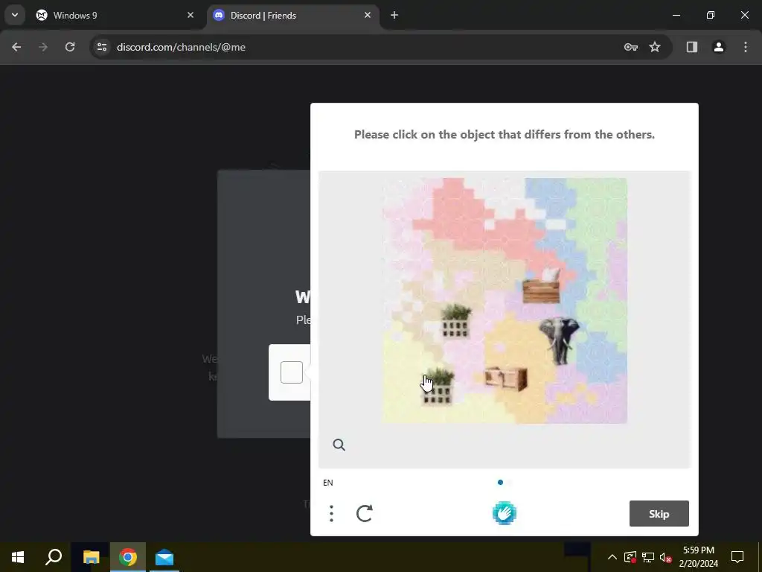762x572 pixels.
Task: Open a new browser tab
Action: (x=394, y=15)
